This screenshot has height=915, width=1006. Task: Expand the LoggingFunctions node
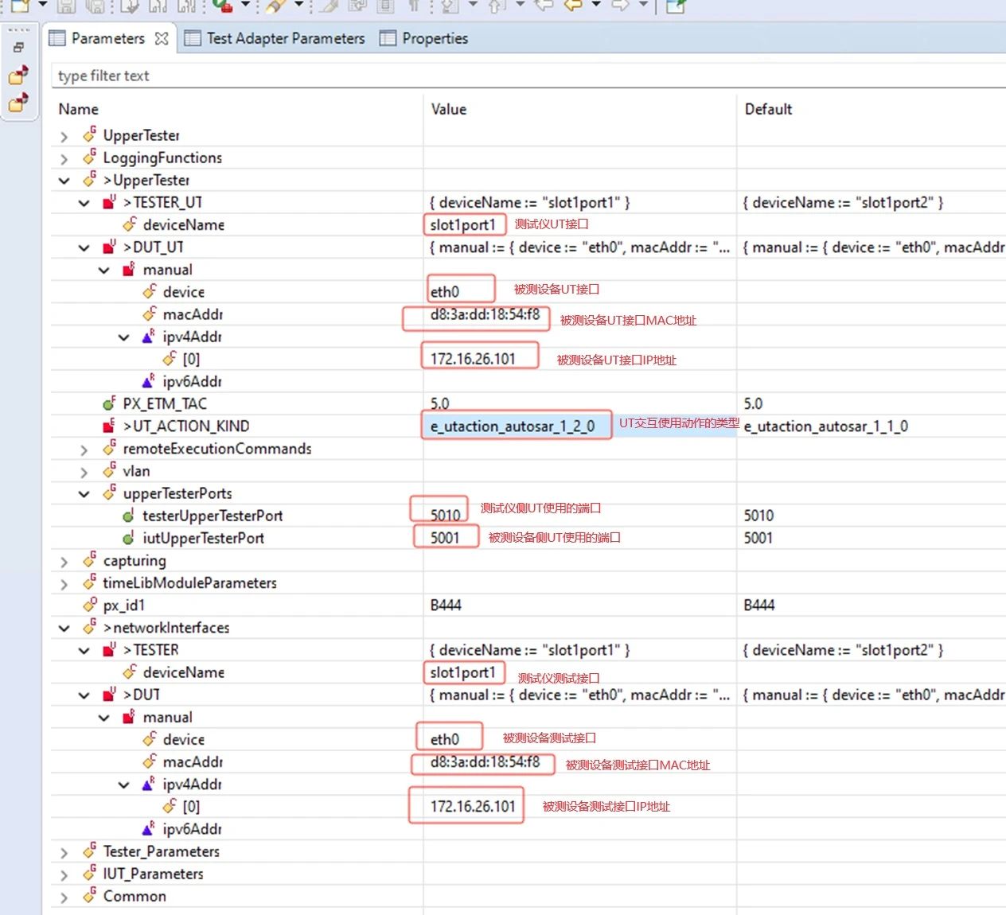coord(64,158)
